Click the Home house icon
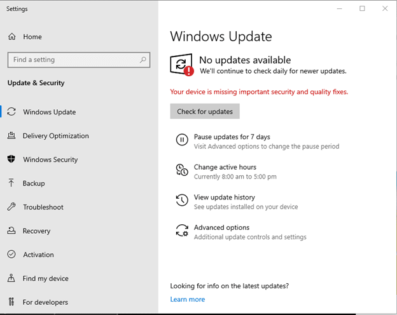Image resolution: width=397 pixels, height=315 pixels. 11,37
